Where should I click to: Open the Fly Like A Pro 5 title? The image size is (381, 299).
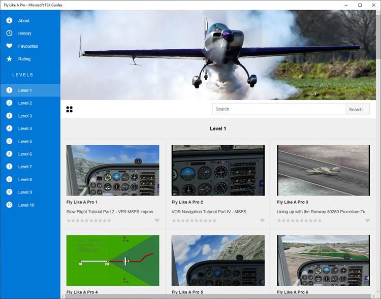tap(187, 292)
